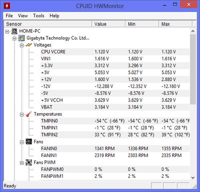This screenshot has width=200, height=192.
Task: Select the CPU VCORE row
Action: 115,52
